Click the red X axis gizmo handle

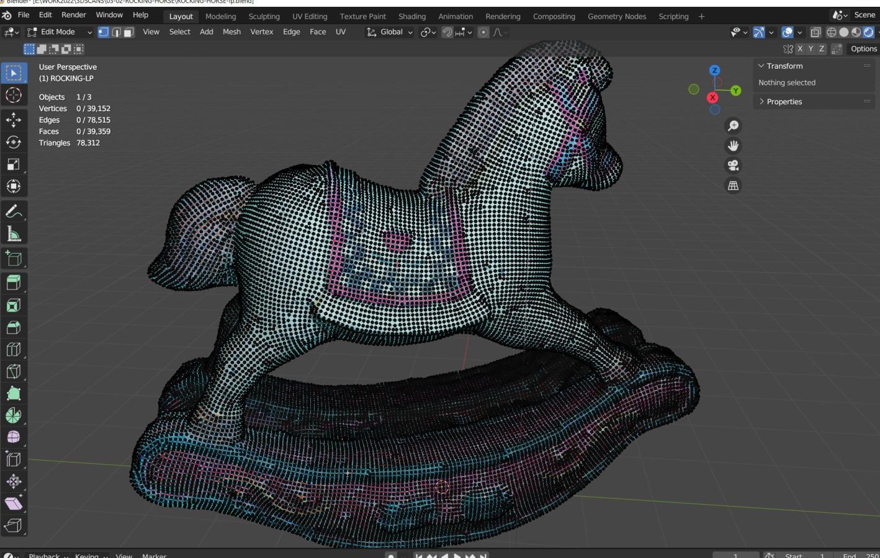tap(712, 97)
